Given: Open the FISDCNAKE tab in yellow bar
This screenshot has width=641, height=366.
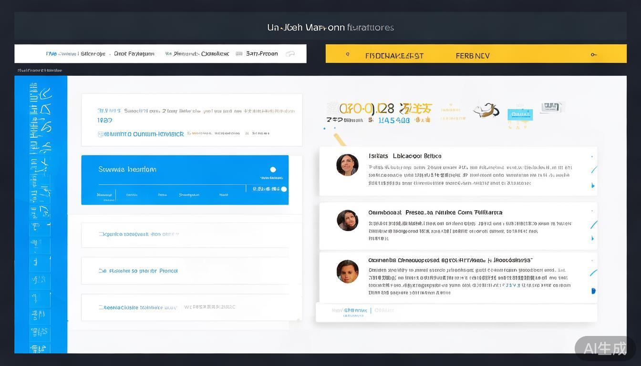Looking at the screenshot, I should (x=394, y=56).
